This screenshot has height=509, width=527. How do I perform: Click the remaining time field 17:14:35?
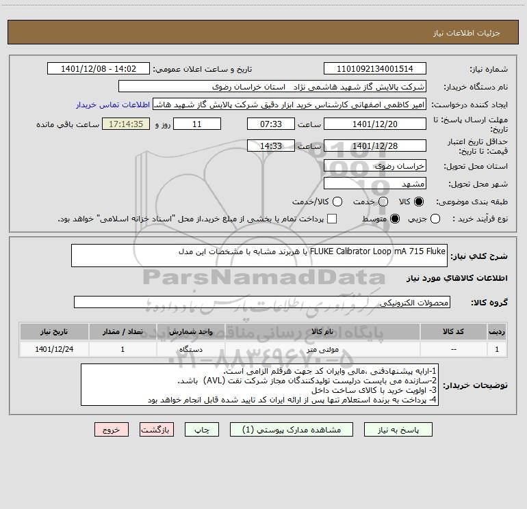[126, 124]
